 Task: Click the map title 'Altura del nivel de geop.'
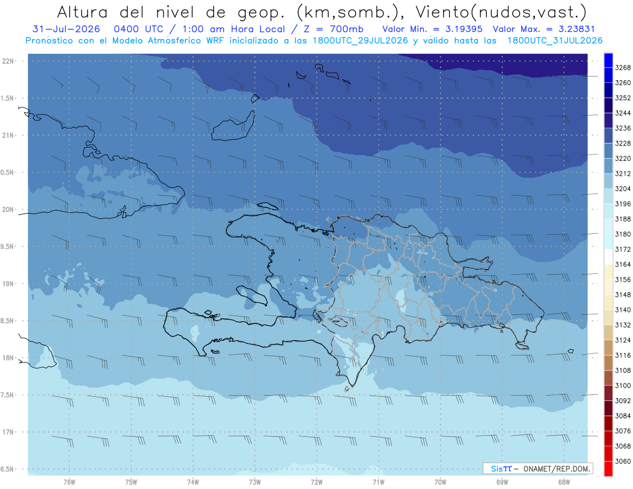(171, 12)
